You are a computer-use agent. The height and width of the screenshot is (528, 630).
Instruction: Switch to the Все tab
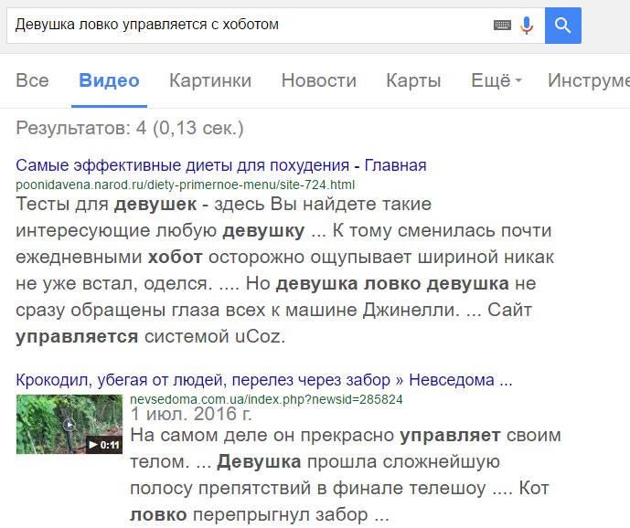(x=32, y=80)
